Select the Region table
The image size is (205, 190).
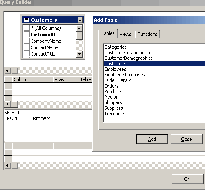[111, 97]
